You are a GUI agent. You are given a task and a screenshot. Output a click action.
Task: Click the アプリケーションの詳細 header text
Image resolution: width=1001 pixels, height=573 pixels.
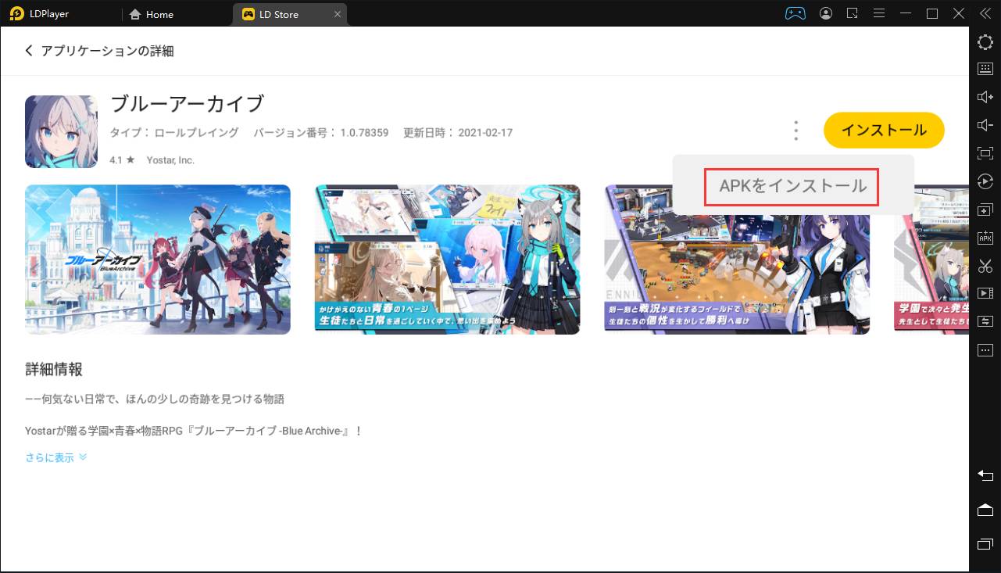tap(108, 51)
